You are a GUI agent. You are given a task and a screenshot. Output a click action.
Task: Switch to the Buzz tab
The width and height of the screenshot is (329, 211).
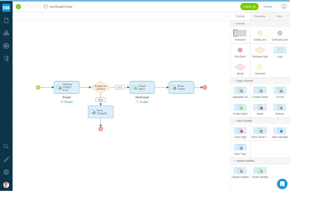tap(280, 16)
